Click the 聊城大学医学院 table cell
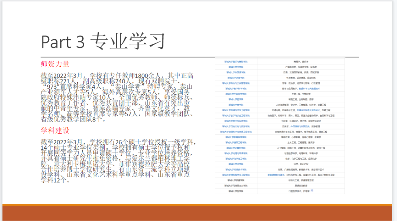Viewport: 397px width, 221px height. tap(236, 191)
